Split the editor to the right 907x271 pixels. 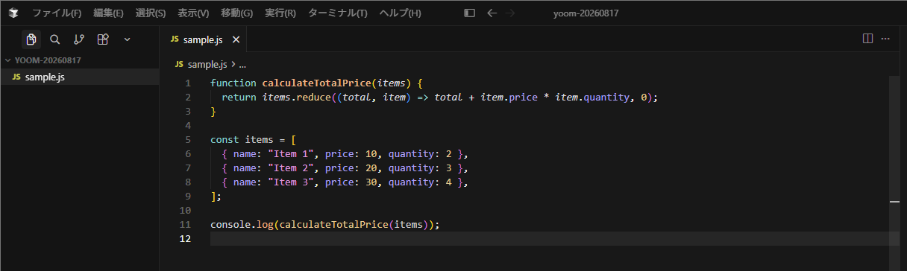(x=867, y=39)
